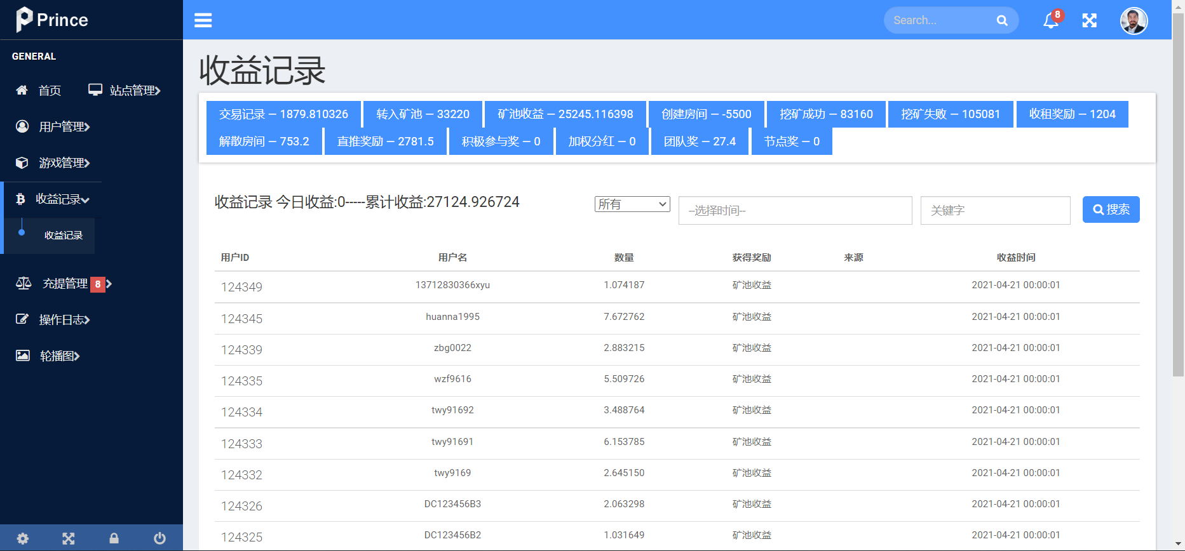
Task: Click the 直推奖励 – 2781.5 button
Action: point(385,142)
